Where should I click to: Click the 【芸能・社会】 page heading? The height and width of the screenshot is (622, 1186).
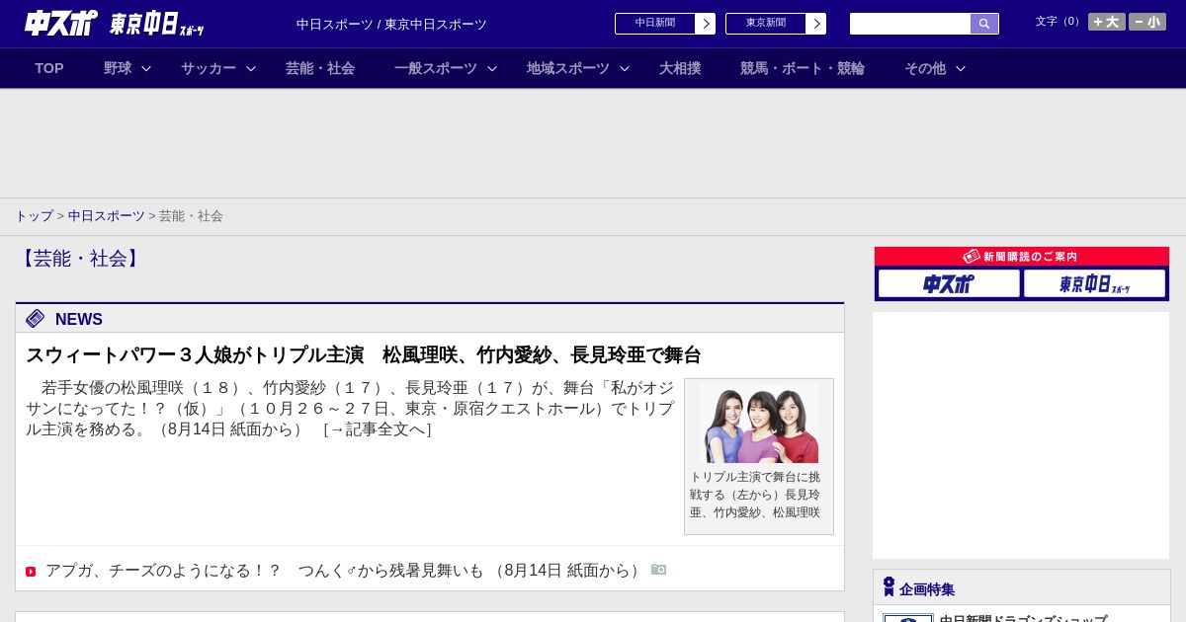tap(80, 259)
